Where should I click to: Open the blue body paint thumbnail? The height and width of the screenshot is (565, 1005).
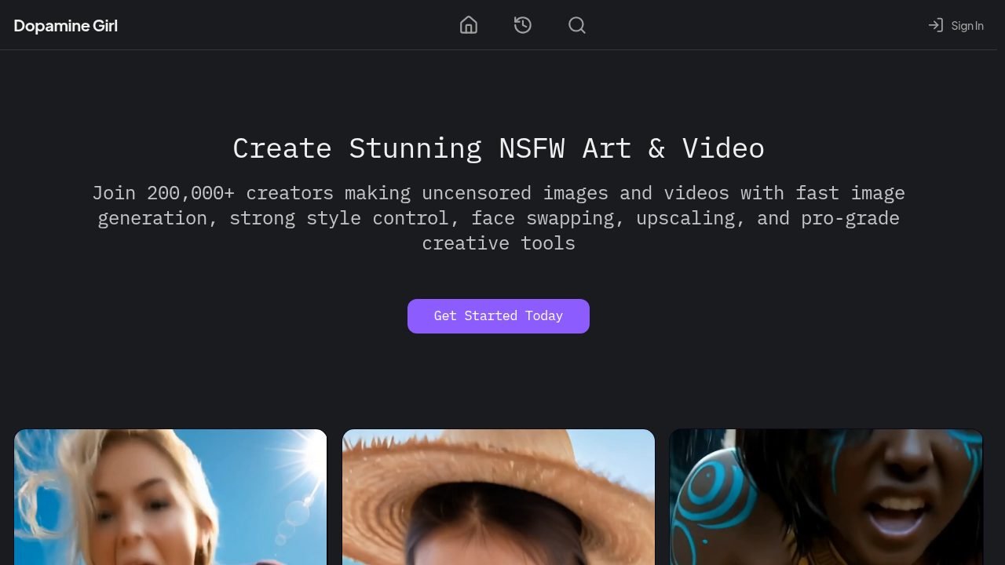pyautogui.click(x=826, y=497)
